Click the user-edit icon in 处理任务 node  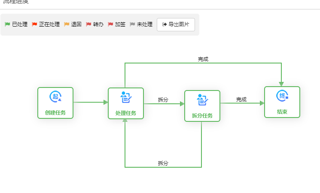tap(126, 97)
